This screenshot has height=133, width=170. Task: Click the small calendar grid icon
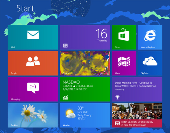coord(66,46)
